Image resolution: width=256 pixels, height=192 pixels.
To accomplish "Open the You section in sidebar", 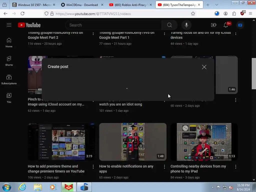I will [x=9, y=98].
